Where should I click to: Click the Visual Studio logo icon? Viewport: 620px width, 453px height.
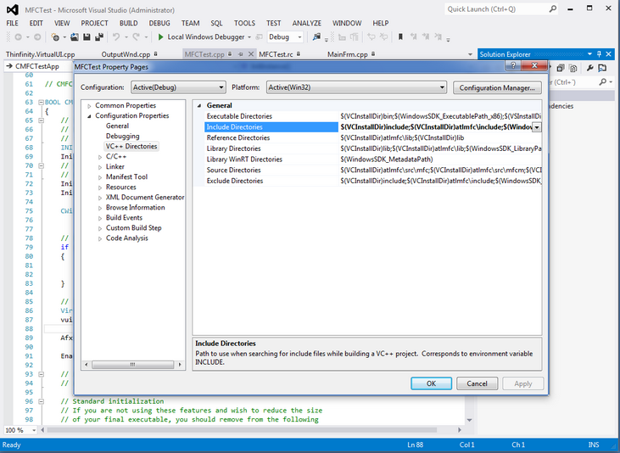[x=13, y=10]
